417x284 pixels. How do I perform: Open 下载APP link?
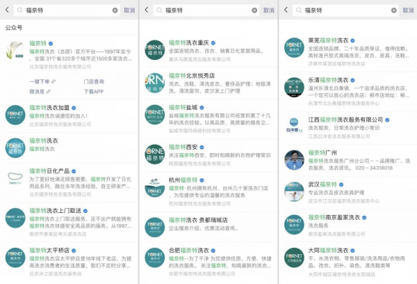tap(94, 91)
